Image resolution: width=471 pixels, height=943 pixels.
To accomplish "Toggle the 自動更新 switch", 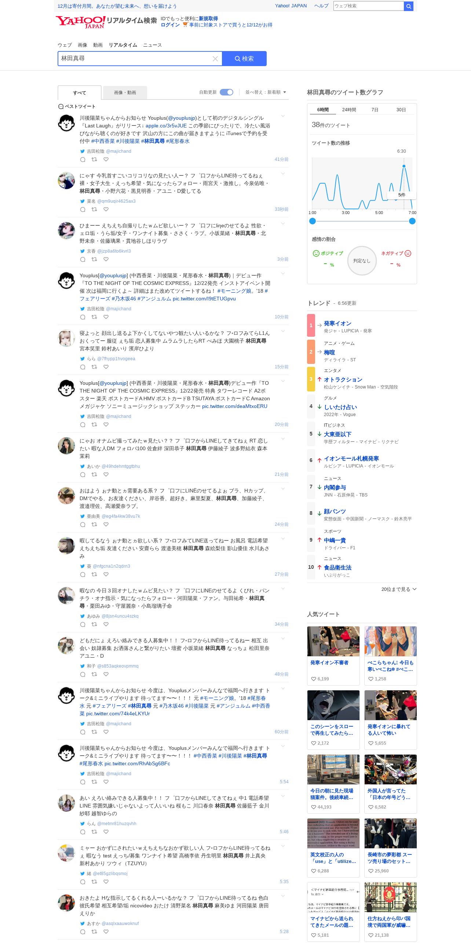I will click(226, 92).
